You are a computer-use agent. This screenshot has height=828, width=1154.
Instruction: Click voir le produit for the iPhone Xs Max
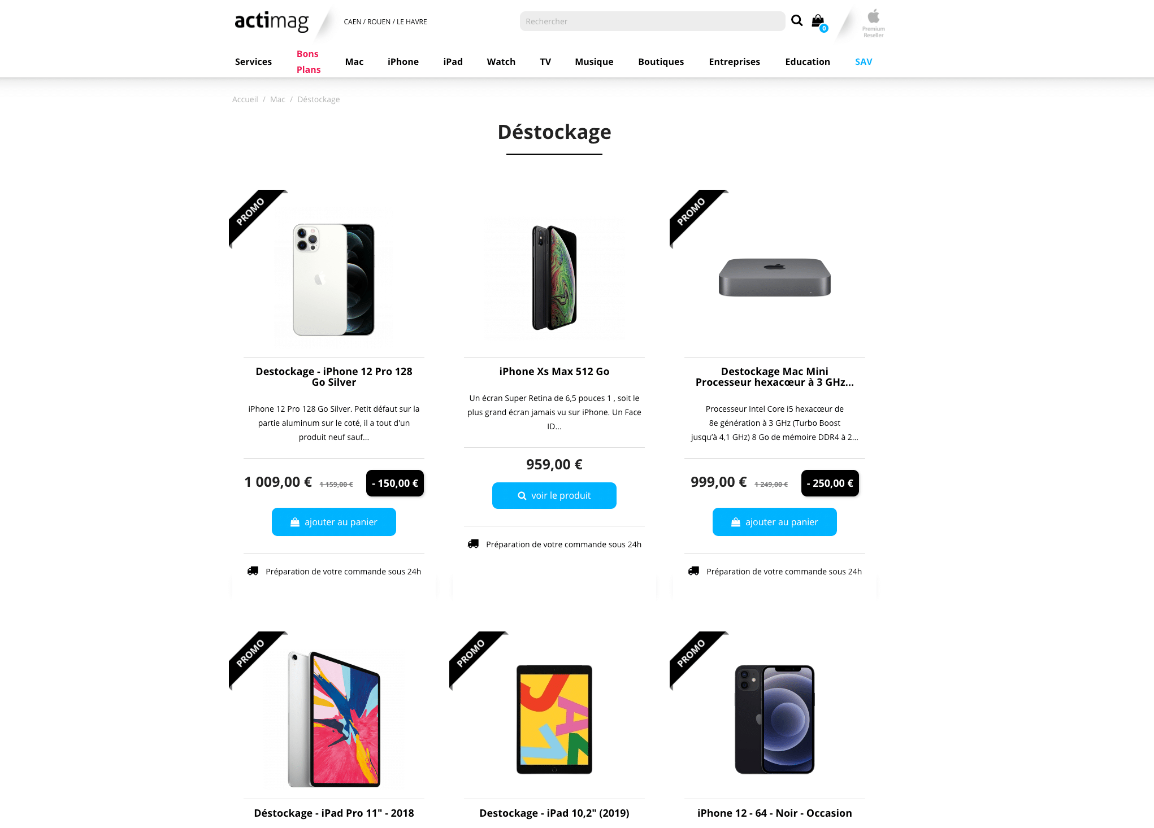pos(554,495)
